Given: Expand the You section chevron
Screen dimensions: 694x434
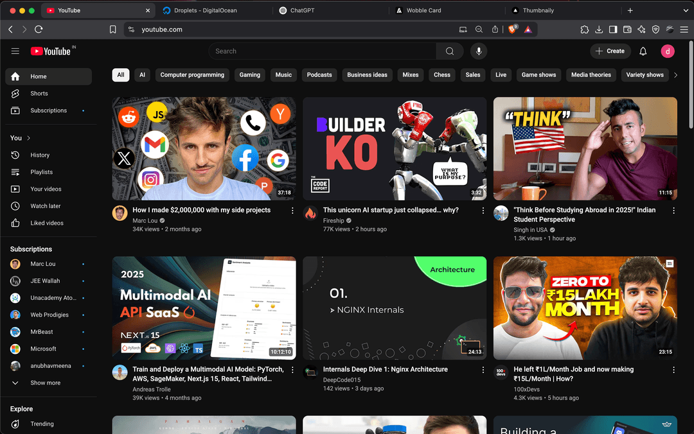Looking at the screenshot, I should pos(29,138).
